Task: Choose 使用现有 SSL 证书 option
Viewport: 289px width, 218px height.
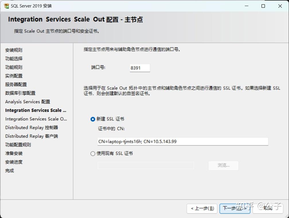Action: click(93, 153)
